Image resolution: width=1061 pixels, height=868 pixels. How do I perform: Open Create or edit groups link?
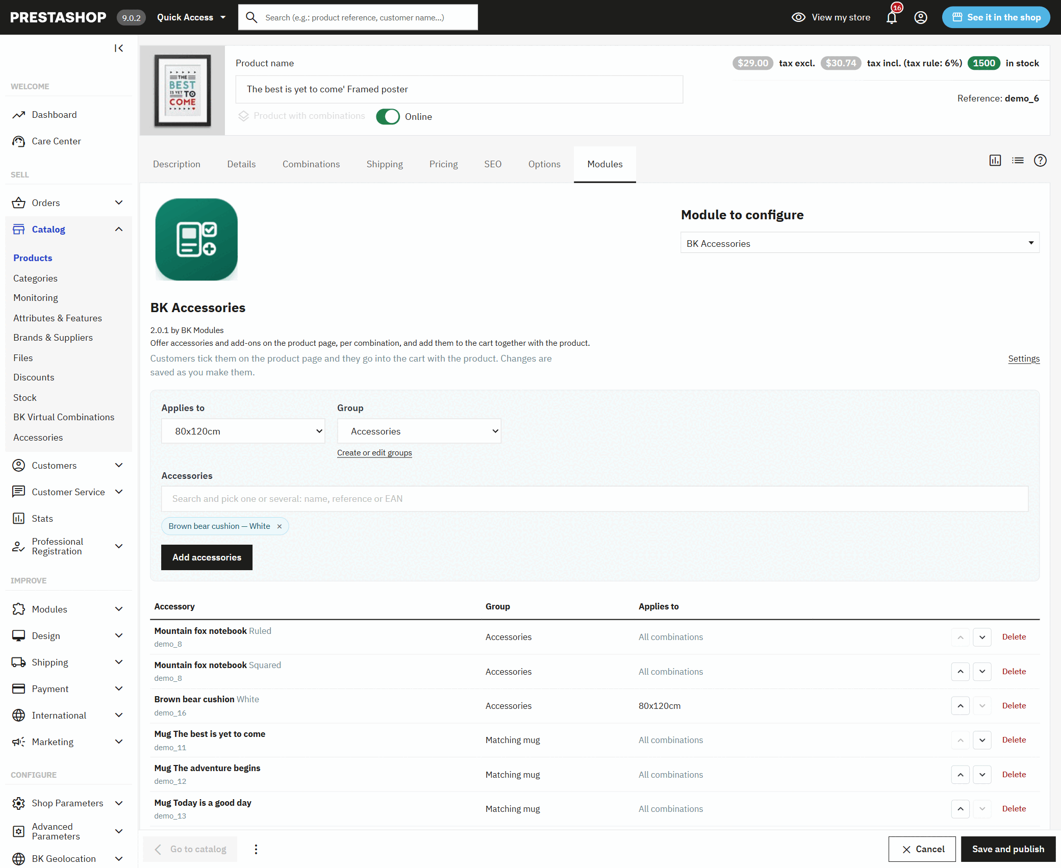[374, 453]
